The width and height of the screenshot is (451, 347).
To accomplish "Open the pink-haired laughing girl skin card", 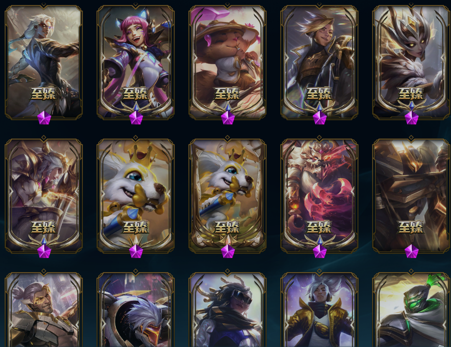I will coord(135,62).
